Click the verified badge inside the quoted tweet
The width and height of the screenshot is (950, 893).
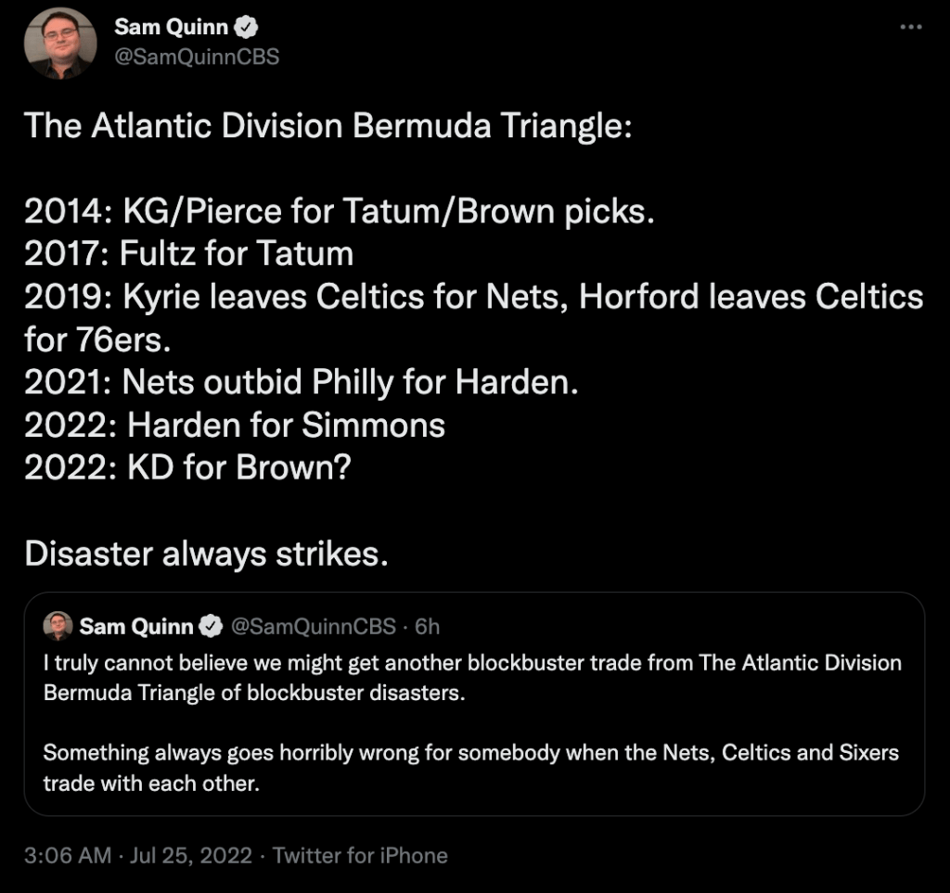[x=211, y=627]
